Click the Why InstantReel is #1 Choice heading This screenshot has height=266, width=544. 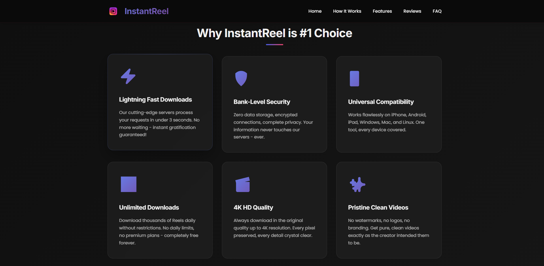(274, 33)
